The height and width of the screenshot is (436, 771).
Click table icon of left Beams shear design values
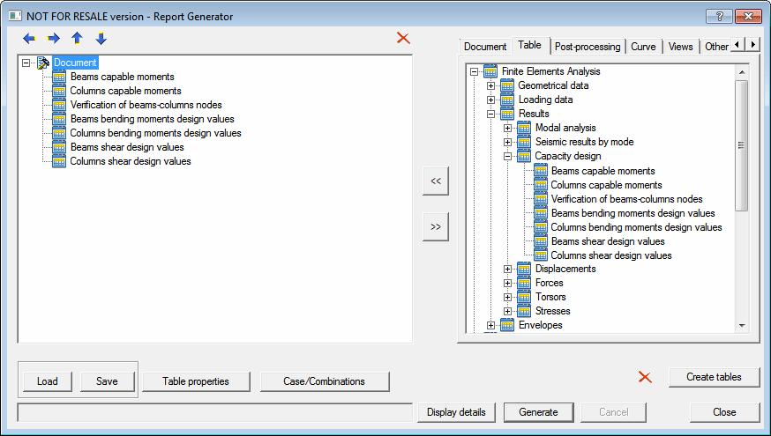point(59,147)
